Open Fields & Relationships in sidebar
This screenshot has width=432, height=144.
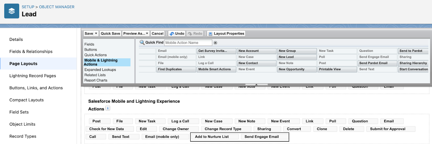31,52
